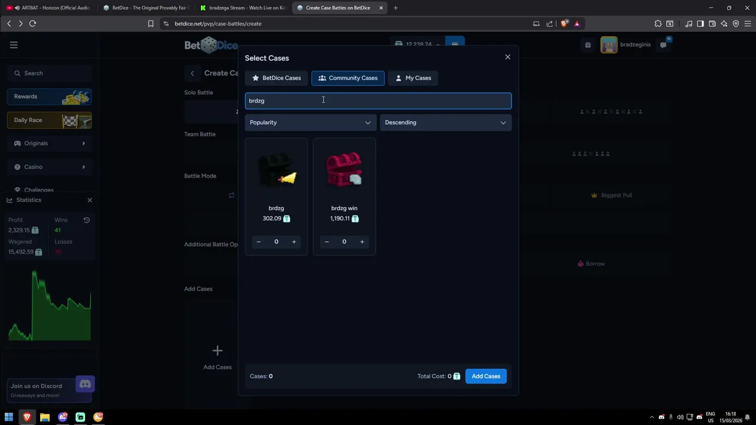
Task: Click the Brave Rewards triangle icon
Action: coord(577,24)
